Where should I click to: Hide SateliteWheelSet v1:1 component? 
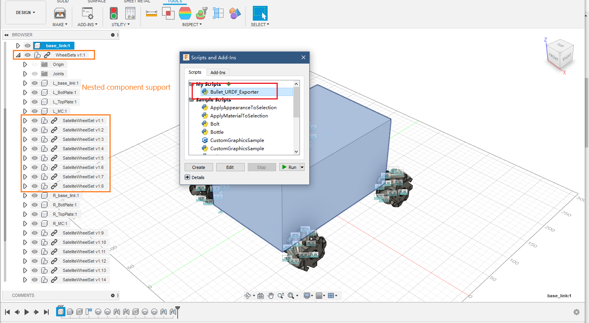pyautogui.click(x=35, y=121)
